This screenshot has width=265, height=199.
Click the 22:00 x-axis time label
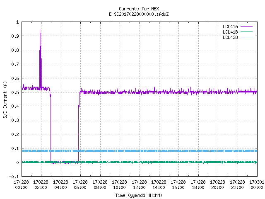point(237,187)
